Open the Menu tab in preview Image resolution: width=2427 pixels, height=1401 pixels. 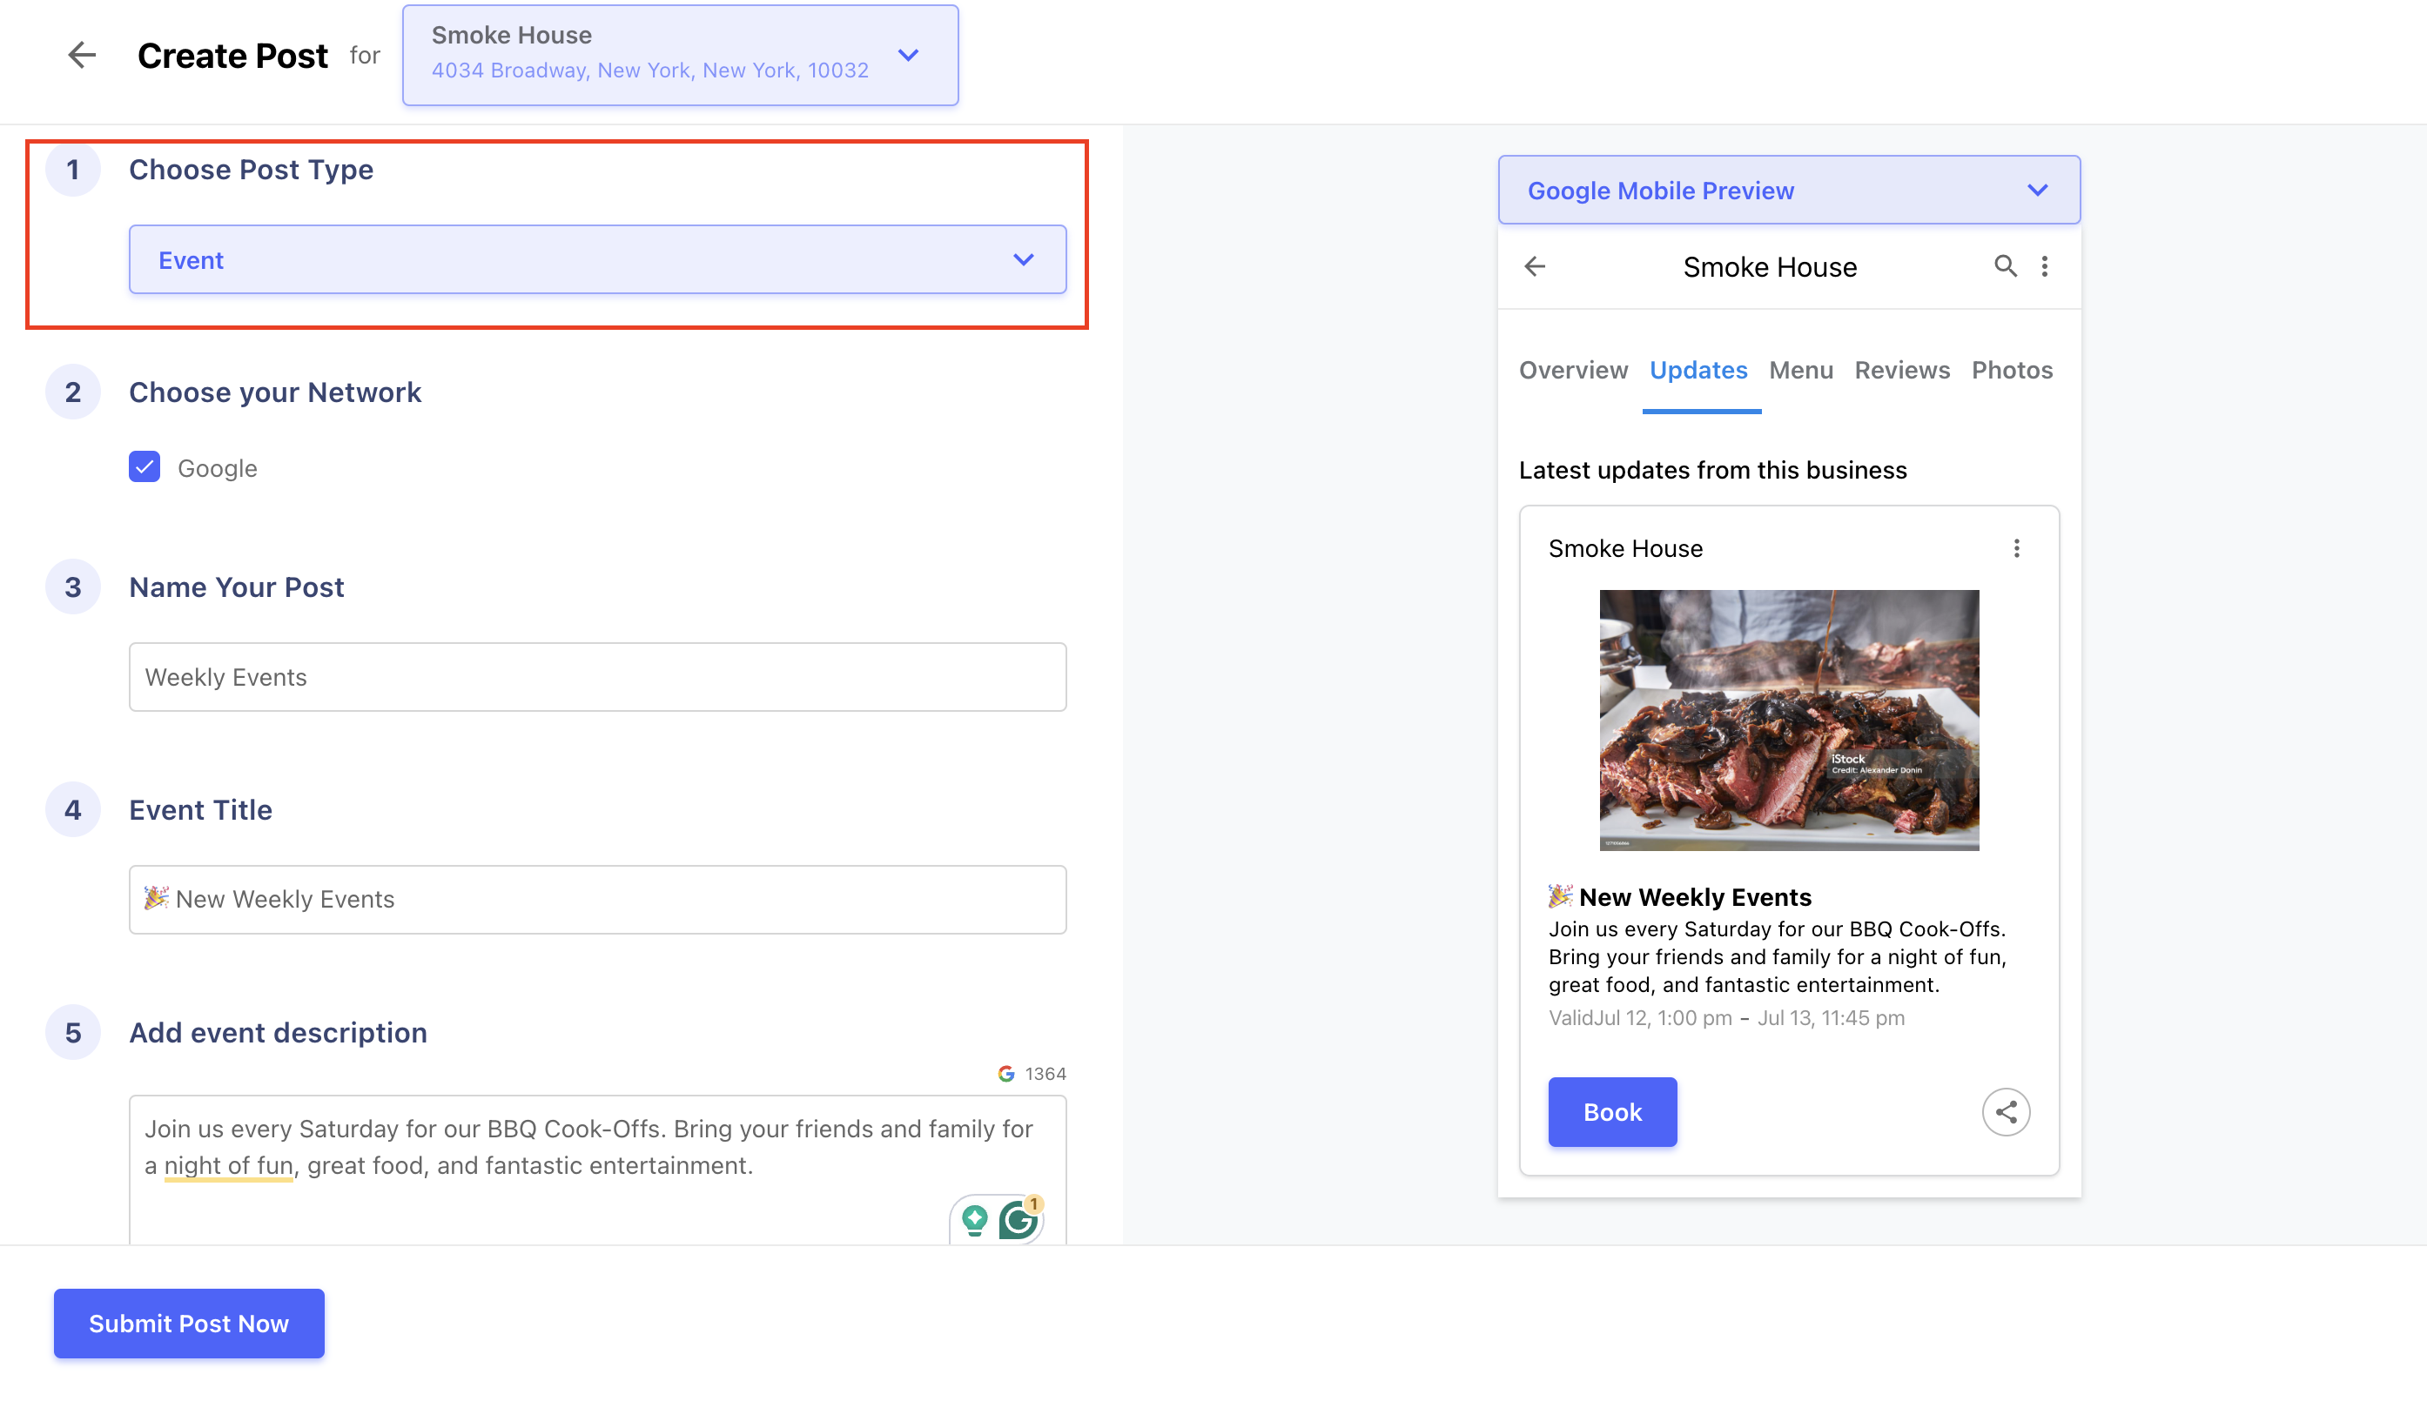click(1800, 371)
